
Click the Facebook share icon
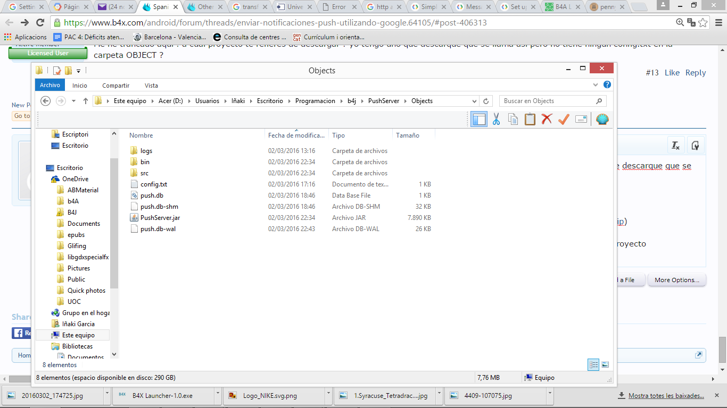click(18, 333)
